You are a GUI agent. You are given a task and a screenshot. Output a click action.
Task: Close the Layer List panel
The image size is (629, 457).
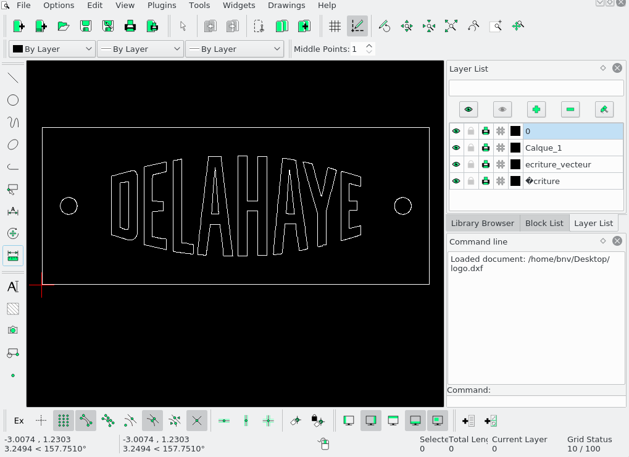(x=617, y=68)
